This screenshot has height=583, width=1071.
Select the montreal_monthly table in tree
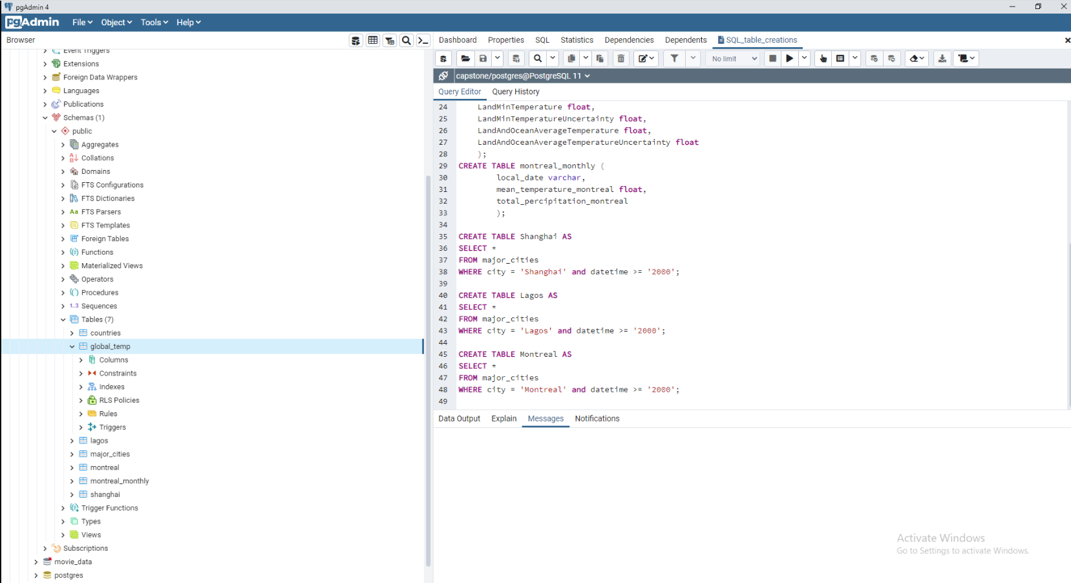coord(120,482)
